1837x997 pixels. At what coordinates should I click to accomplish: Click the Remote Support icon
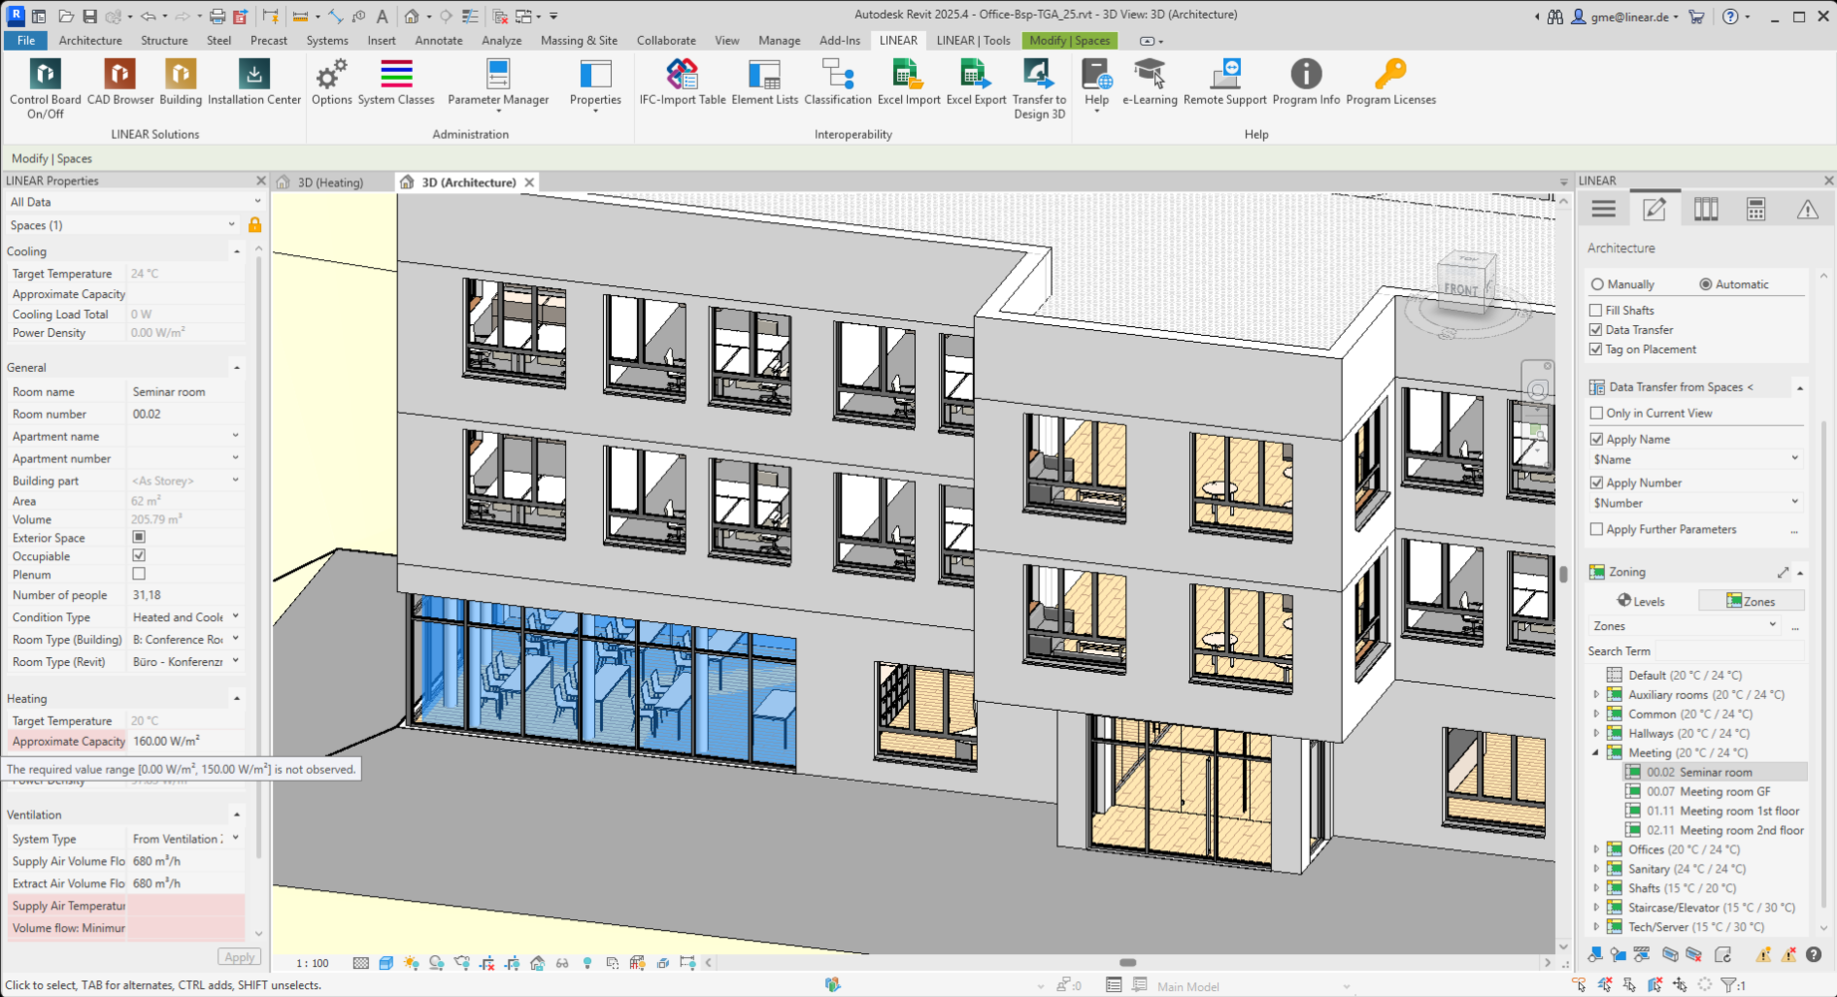coord(1224,75)
